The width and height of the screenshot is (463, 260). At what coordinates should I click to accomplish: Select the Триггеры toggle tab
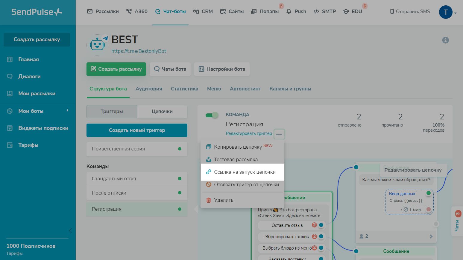112,111
